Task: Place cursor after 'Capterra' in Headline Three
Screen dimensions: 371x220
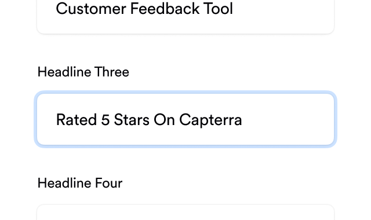Action: click(x=242, y=120)
